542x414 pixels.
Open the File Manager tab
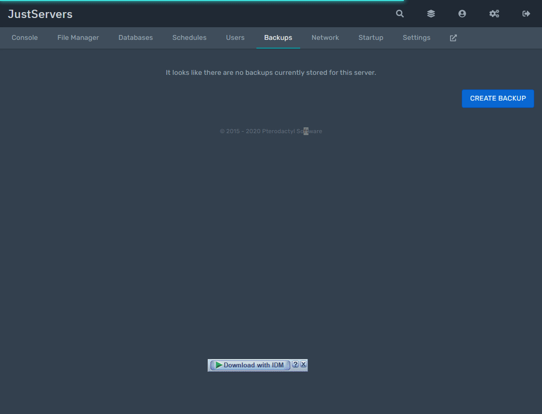(78, 37)
